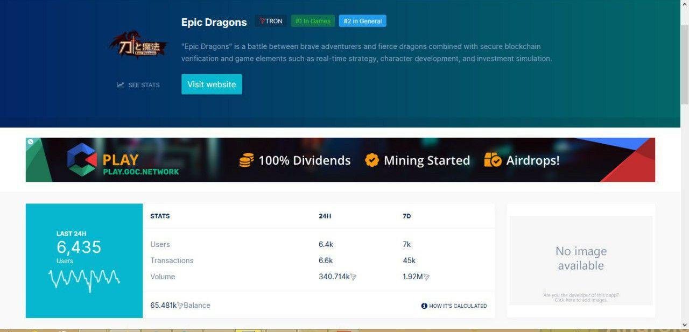Screen dimensions: 689x332
Task: Click the package icon next to Airdrops!
Action: (493, 160)
